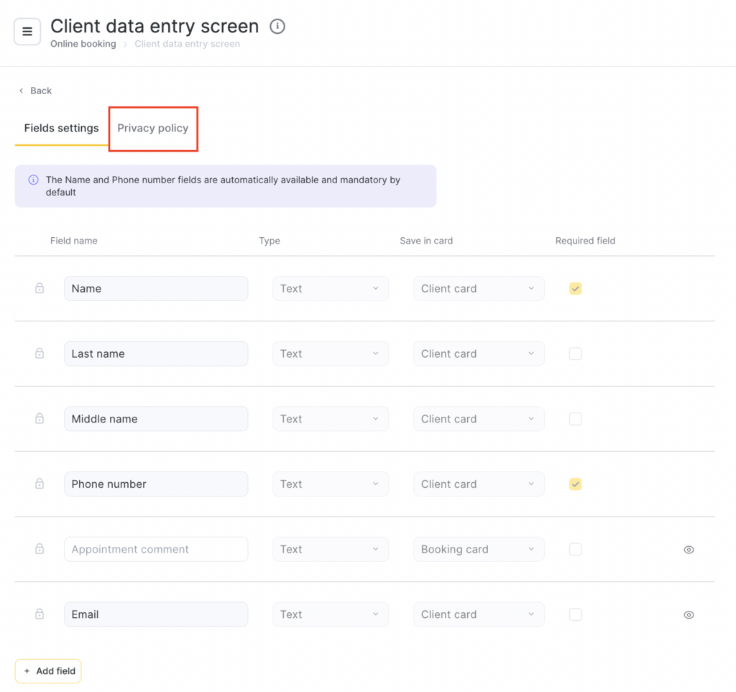Click the info icon in the notice banner
736x692 pixels.
[33, 180]
